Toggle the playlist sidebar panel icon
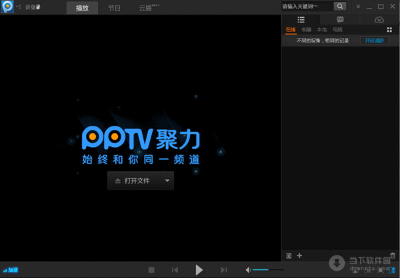This screenshot has width=400, height=278. tap(392, 270)
